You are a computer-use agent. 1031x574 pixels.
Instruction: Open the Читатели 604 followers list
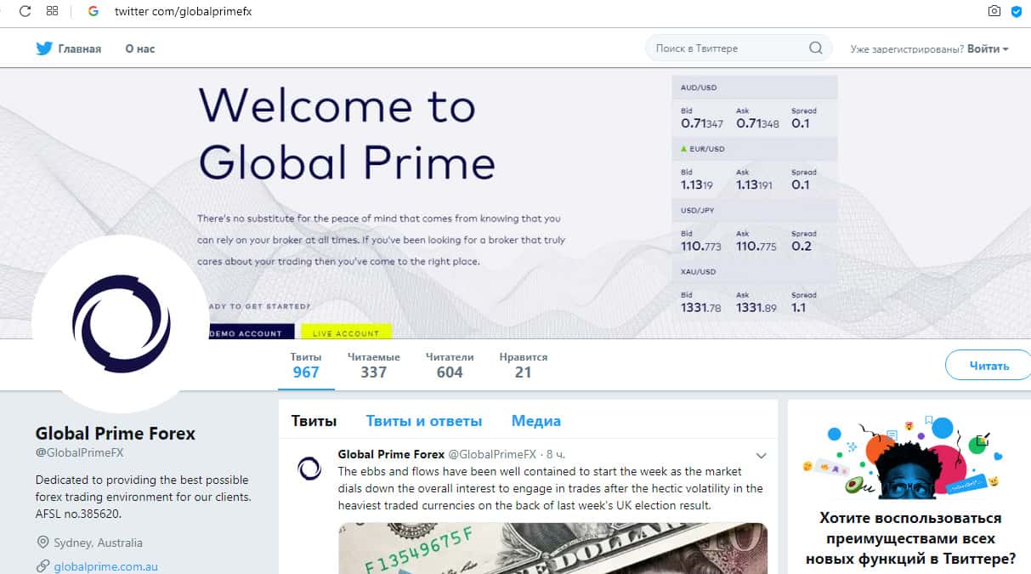(450, 366)
